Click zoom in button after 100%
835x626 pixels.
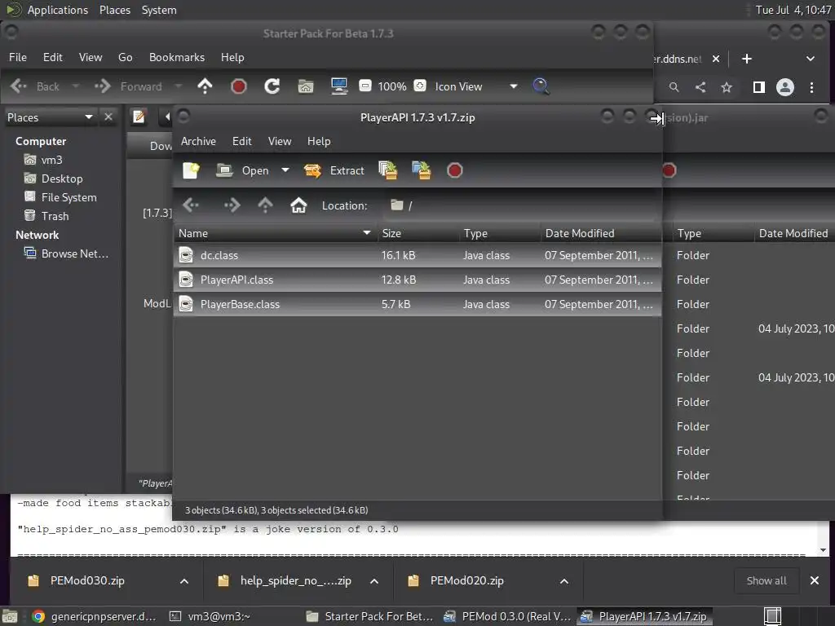point(420,86)
